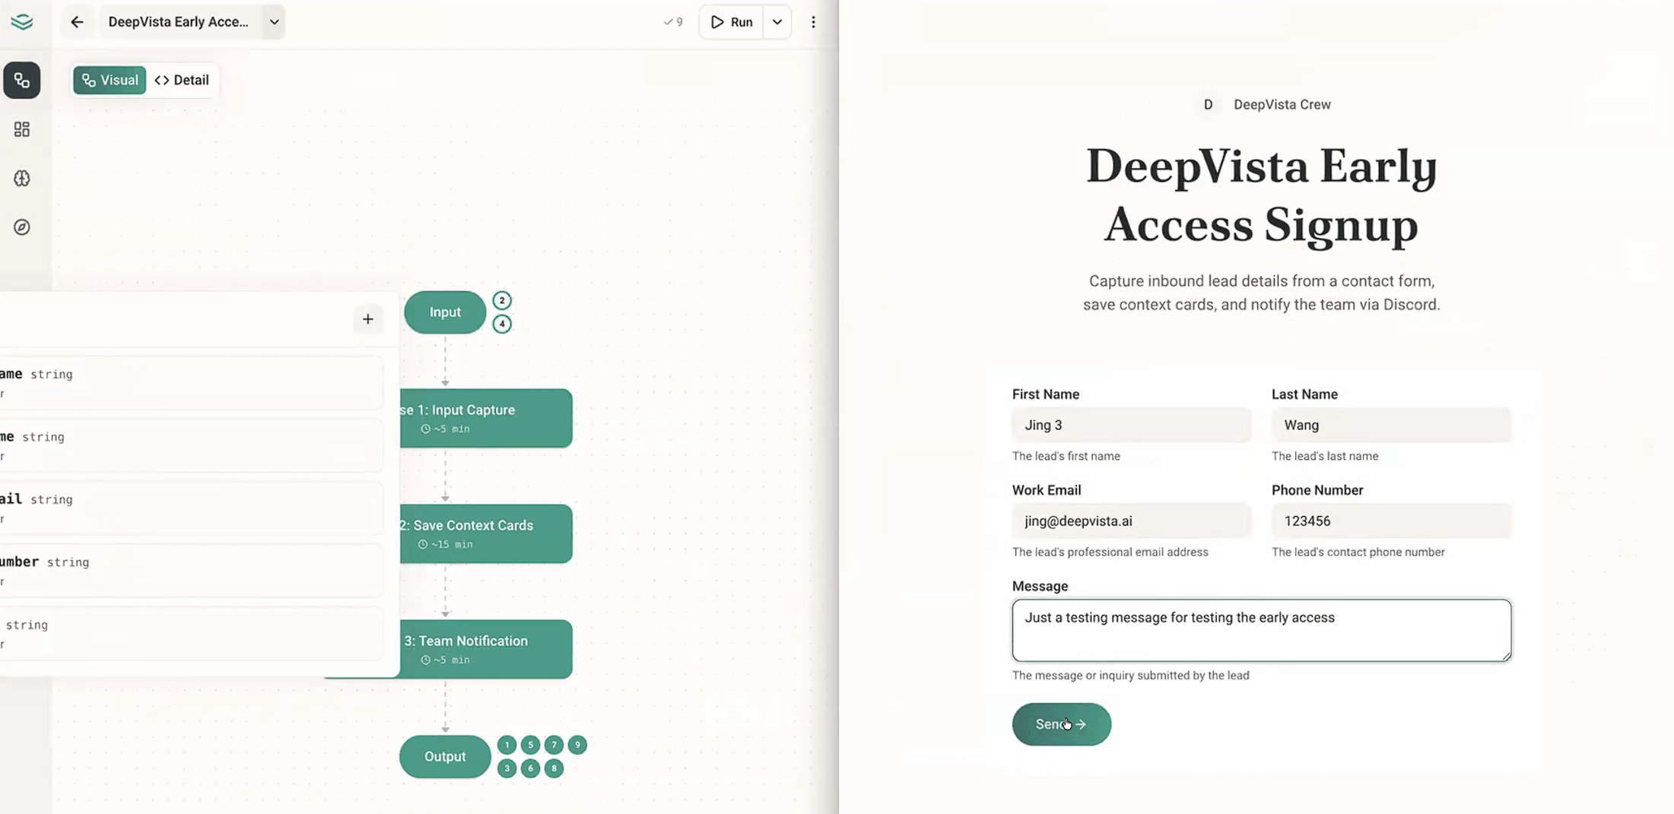Viewport: 1674px width, 814px height.
Task: Select the Input node on the canvas
Action: coord(445,312)
